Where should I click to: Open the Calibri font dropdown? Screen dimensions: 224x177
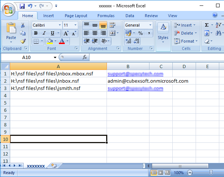coord(60,25)
